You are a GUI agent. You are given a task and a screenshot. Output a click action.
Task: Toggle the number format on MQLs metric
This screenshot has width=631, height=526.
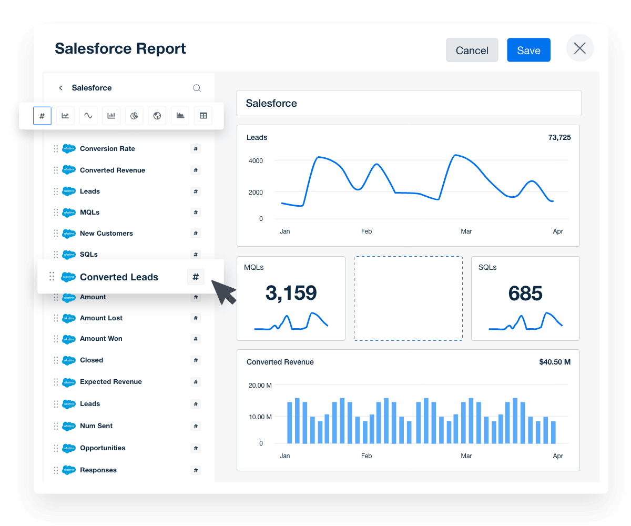tap(196, 212)
